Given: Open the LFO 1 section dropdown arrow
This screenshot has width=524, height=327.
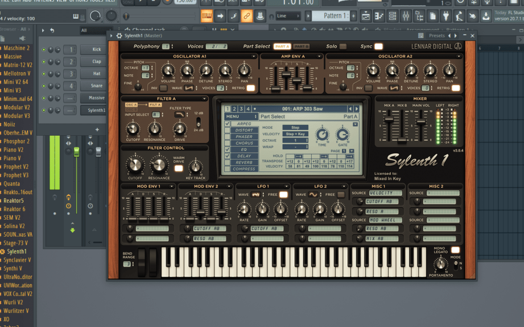Looking at the screenshot, I should pyautogui.click(x=286, y=186).
